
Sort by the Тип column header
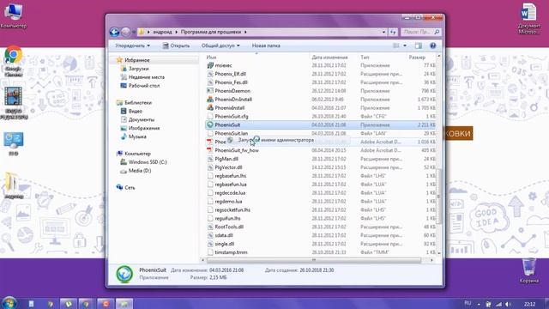click(365, 58)
